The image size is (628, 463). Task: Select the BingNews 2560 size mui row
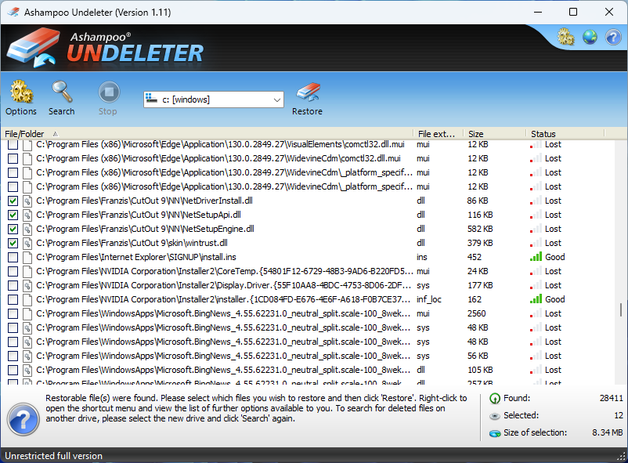click(x=309, y=313)
